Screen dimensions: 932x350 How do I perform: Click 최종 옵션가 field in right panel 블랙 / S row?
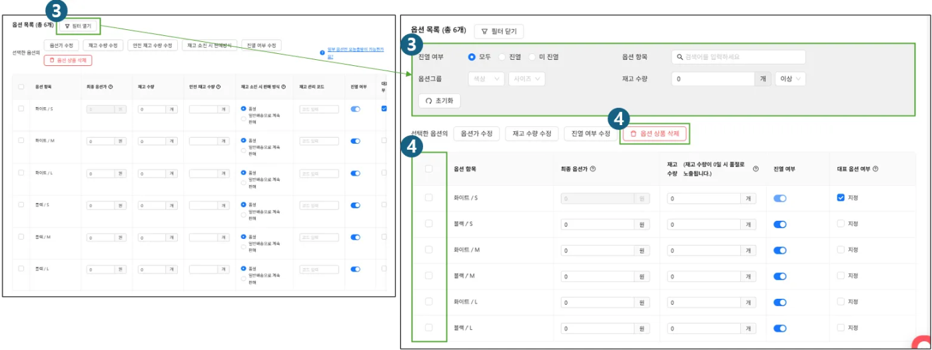pyautogui.click(x=598, y=224)
